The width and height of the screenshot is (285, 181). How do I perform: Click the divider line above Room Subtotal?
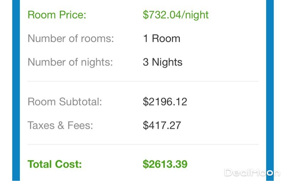(x=142, y=82)
